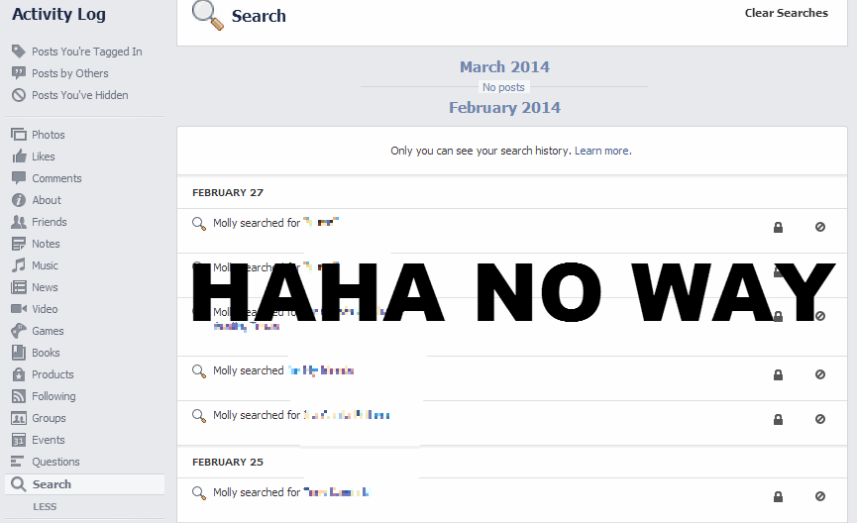Click the Notes icon in sidebar
This screenshot has width=857, height=523.
point(19,244)
